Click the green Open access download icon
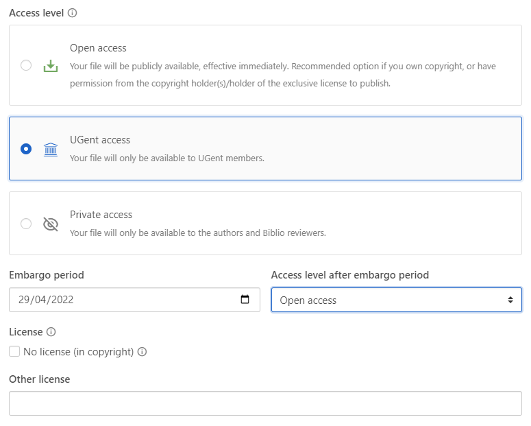Image resolution: width=531 pixels, height=426 pixels. (x=51, y=66)
